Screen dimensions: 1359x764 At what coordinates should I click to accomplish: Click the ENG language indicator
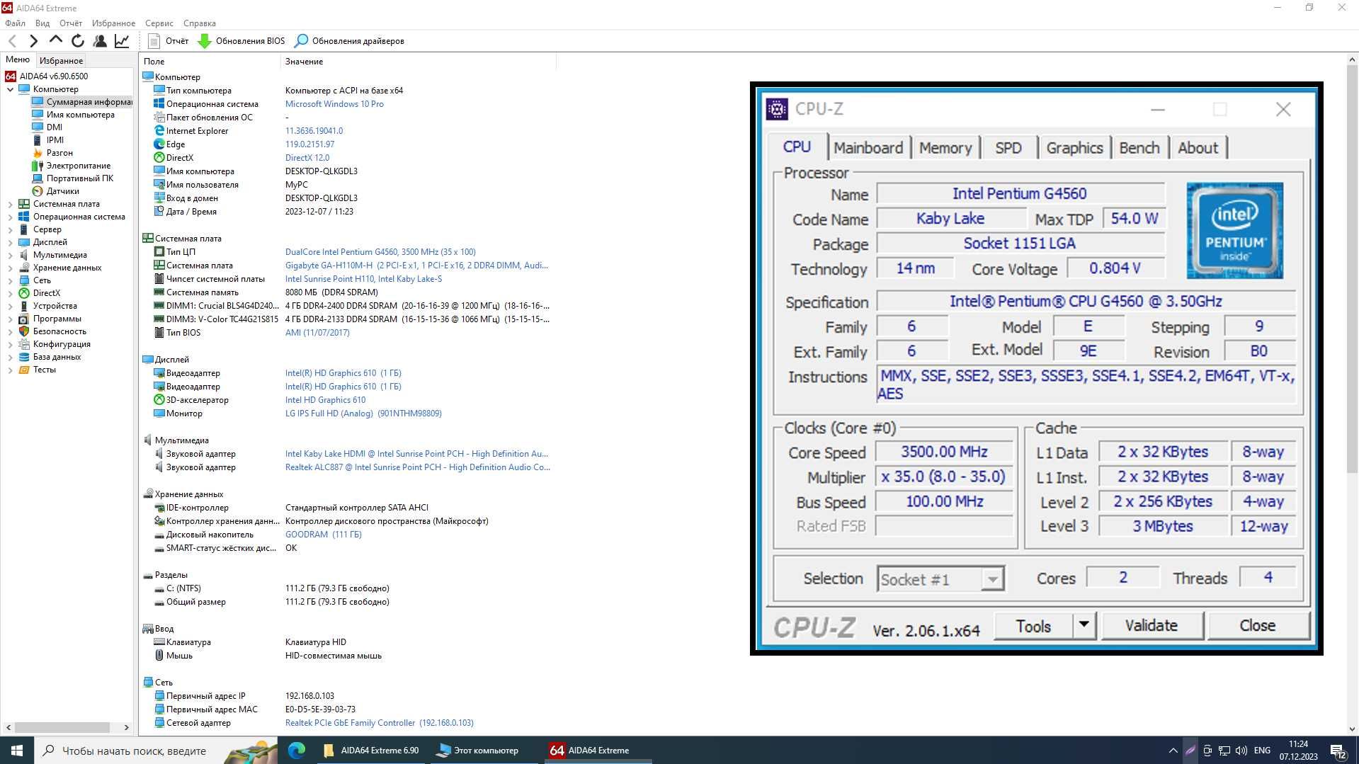coord(1262,751)
